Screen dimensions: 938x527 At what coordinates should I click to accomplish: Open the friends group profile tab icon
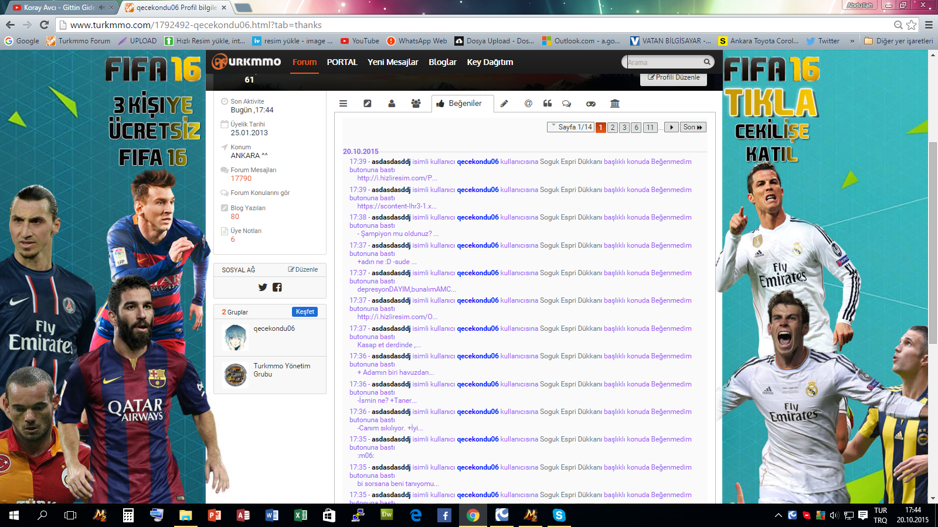click(x=416, y=104)
